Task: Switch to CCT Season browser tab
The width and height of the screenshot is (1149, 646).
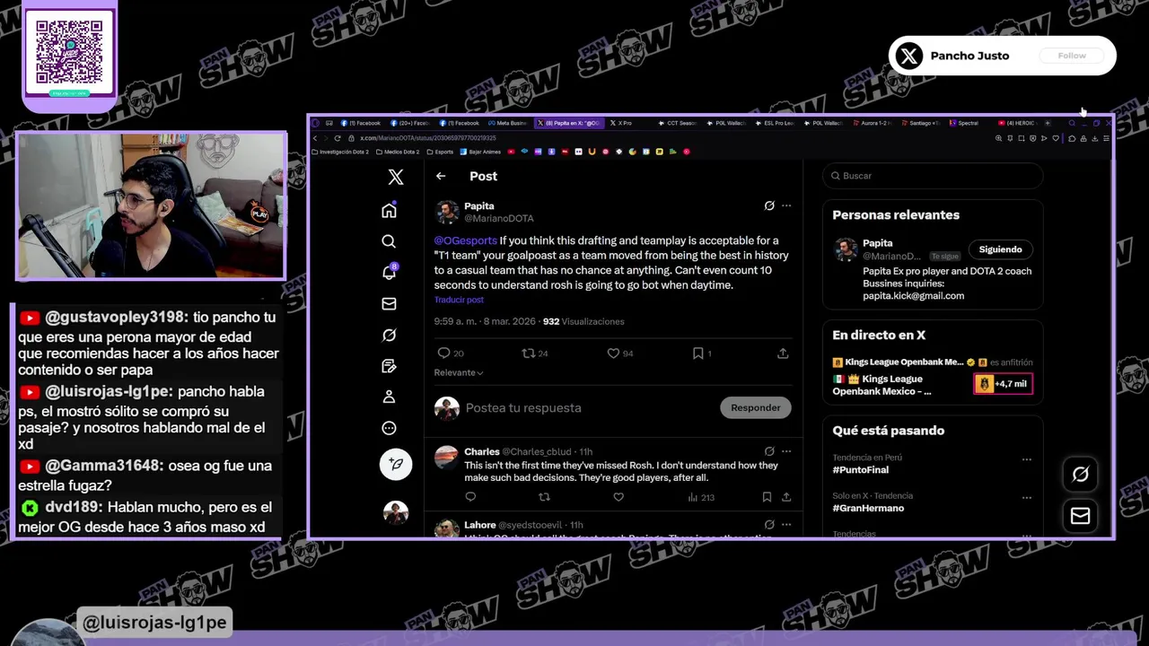Action: click(x=677, y=123)
